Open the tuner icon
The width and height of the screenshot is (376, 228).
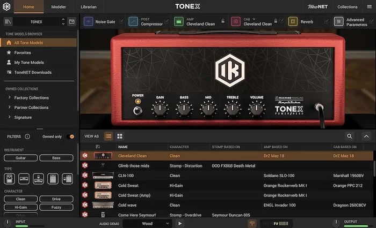tap(252, 224)
